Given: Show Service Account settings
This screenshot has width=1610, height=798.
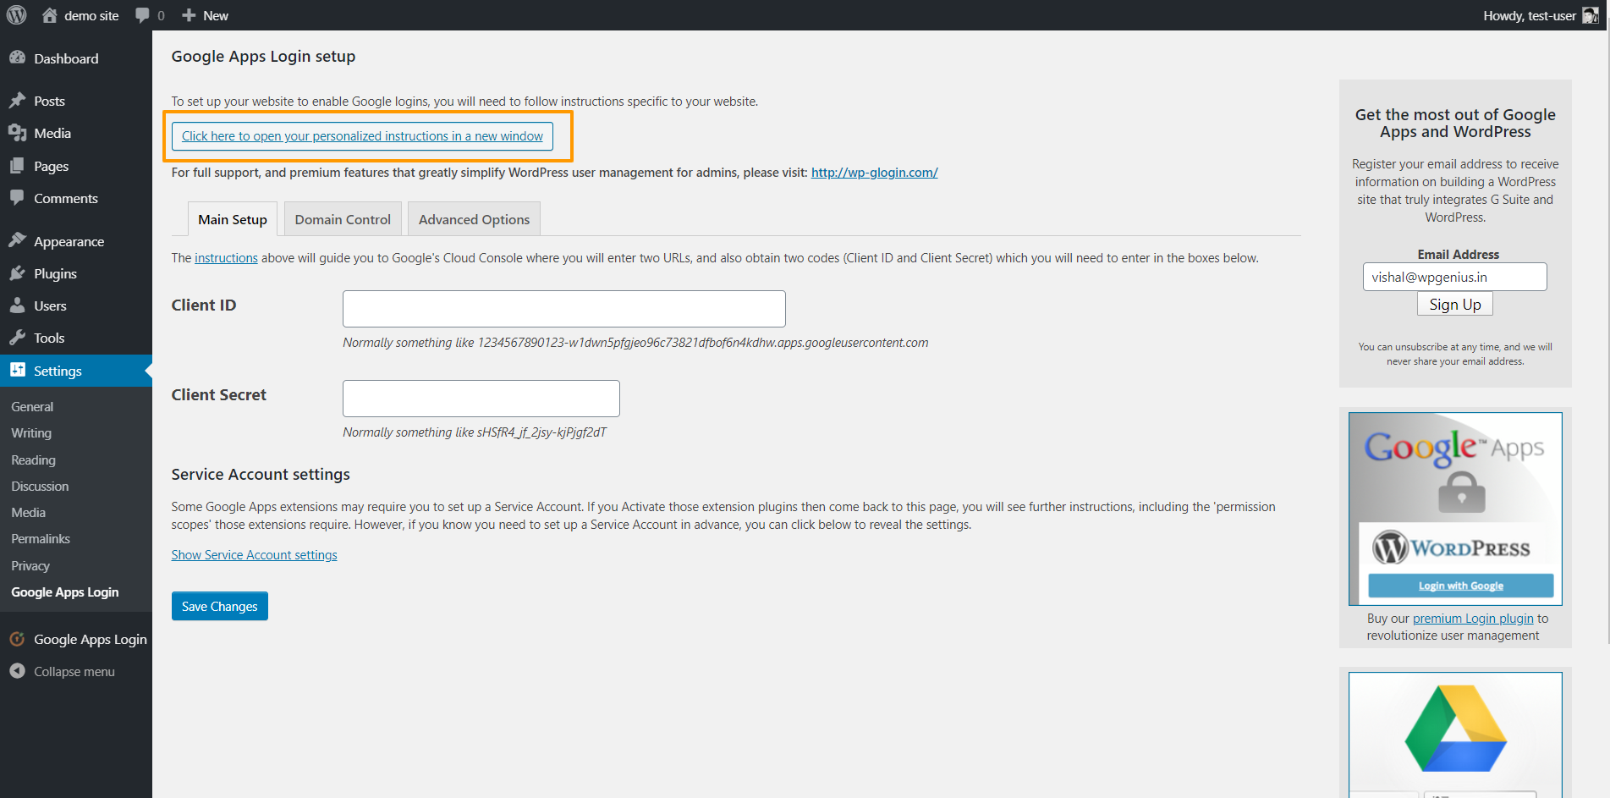Looking at the screenshot, I should click(x=254, y=554).
